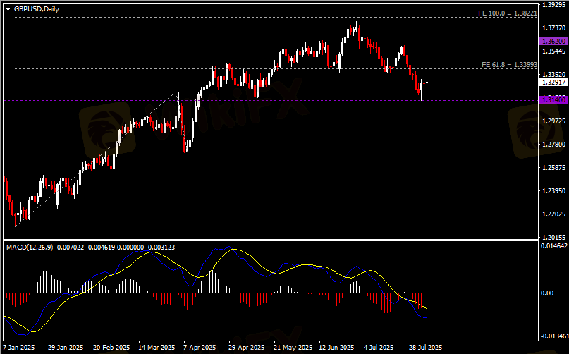Click the 1.39295 price scale value
The height and width of the screenshot is (354, 569).
click(x=553, y=5)
